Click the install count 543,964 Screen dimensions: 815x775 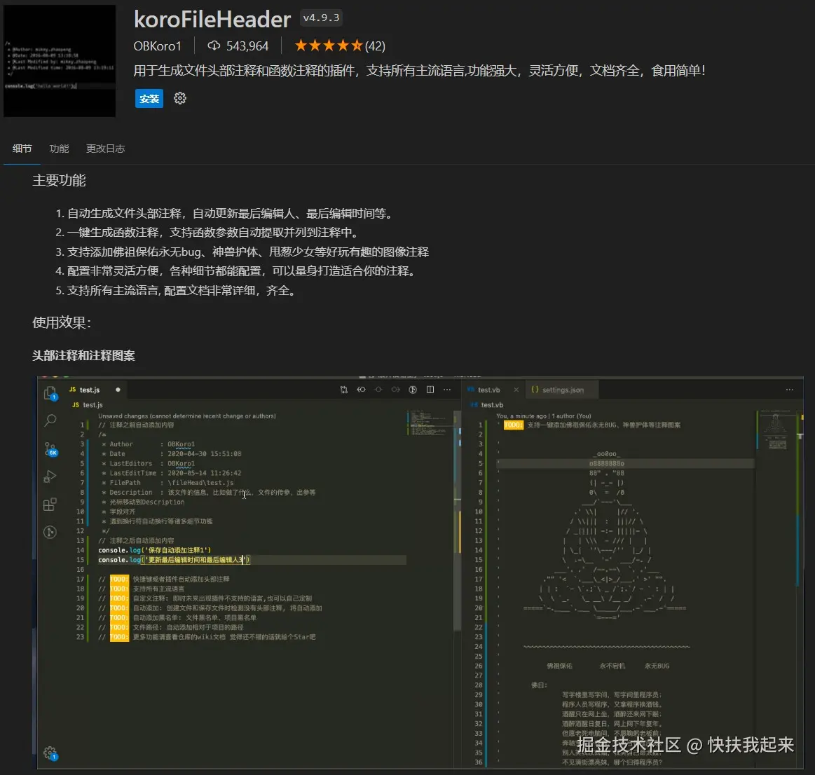click(x=247, y=46)
